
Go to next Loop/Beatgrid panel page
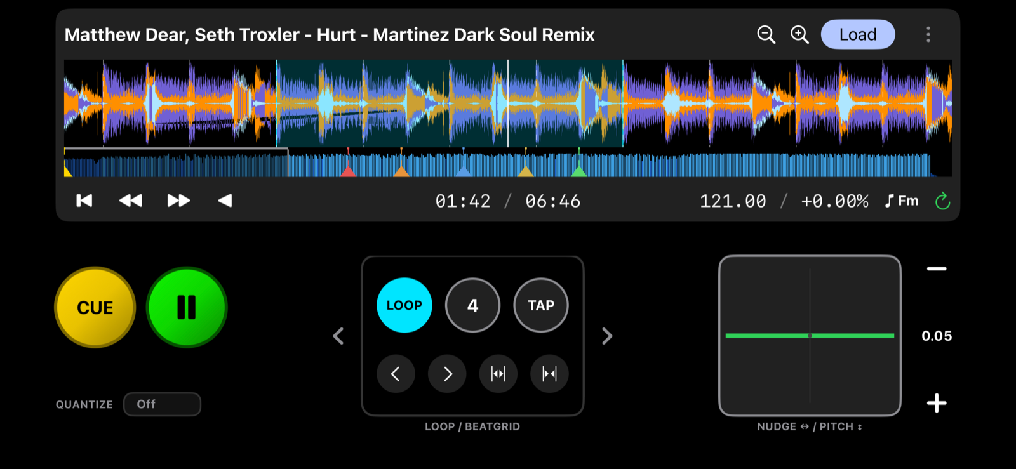(607, 336)
